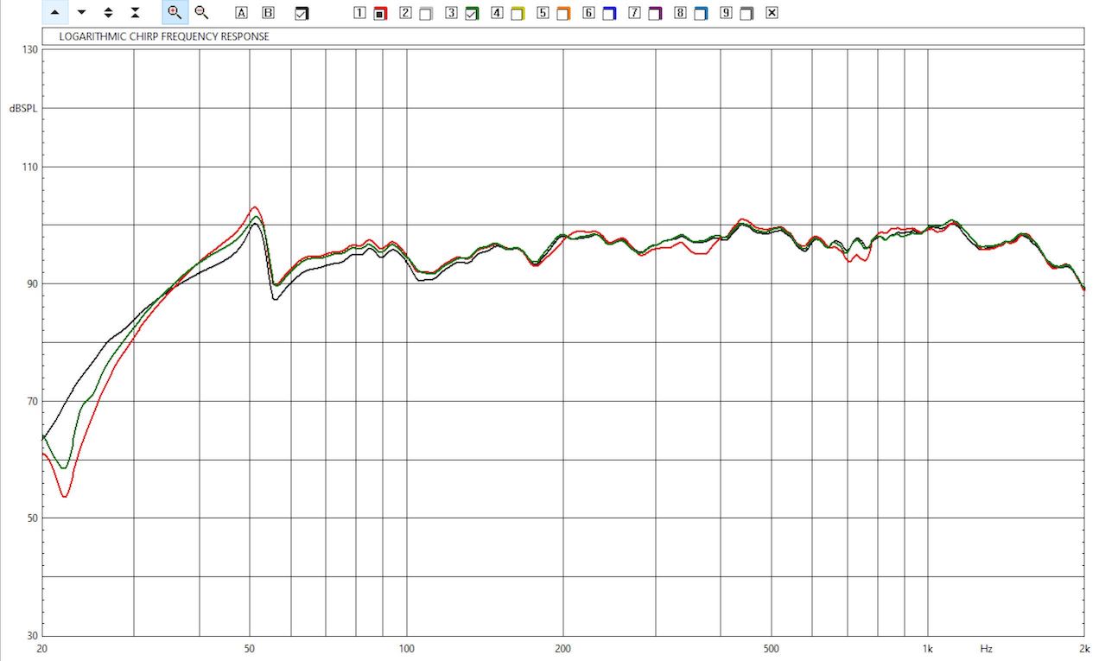Click the X clear-overlays button

click(772, 13)
